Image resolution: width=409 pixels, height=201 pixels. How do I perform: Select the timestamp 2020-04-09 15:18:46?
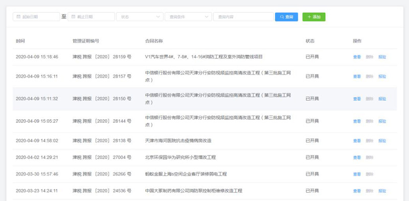[x=37, y=57]
